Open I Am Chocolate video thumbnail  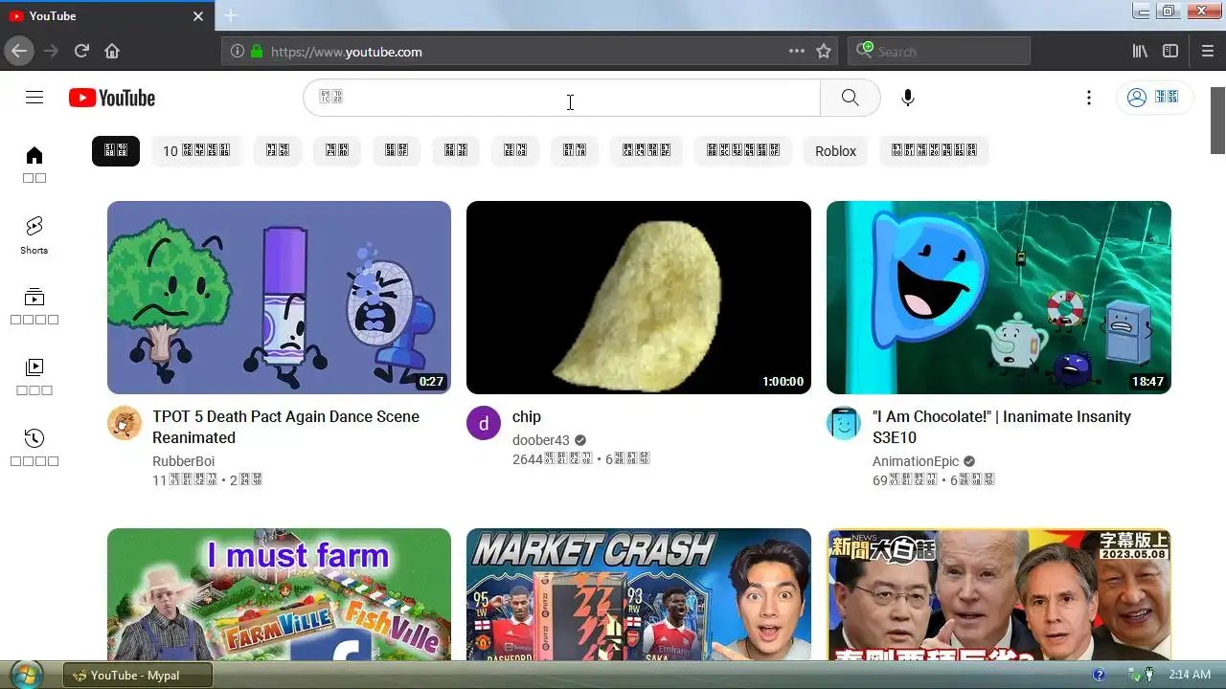click(x=999, y=298)
